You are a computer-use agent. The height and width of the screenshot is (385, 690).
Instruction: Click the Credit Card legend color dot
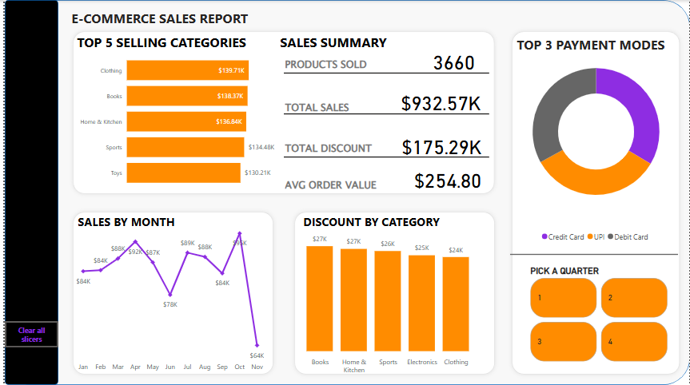tap(544, 236)
